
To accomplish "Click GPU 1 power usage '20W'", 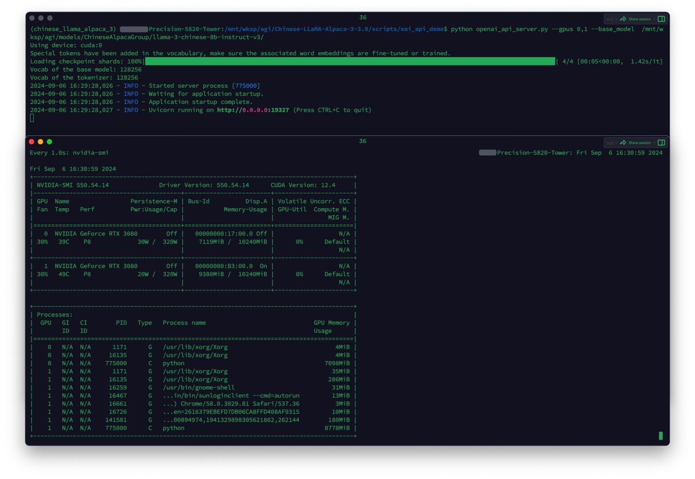I will [143, 275].
